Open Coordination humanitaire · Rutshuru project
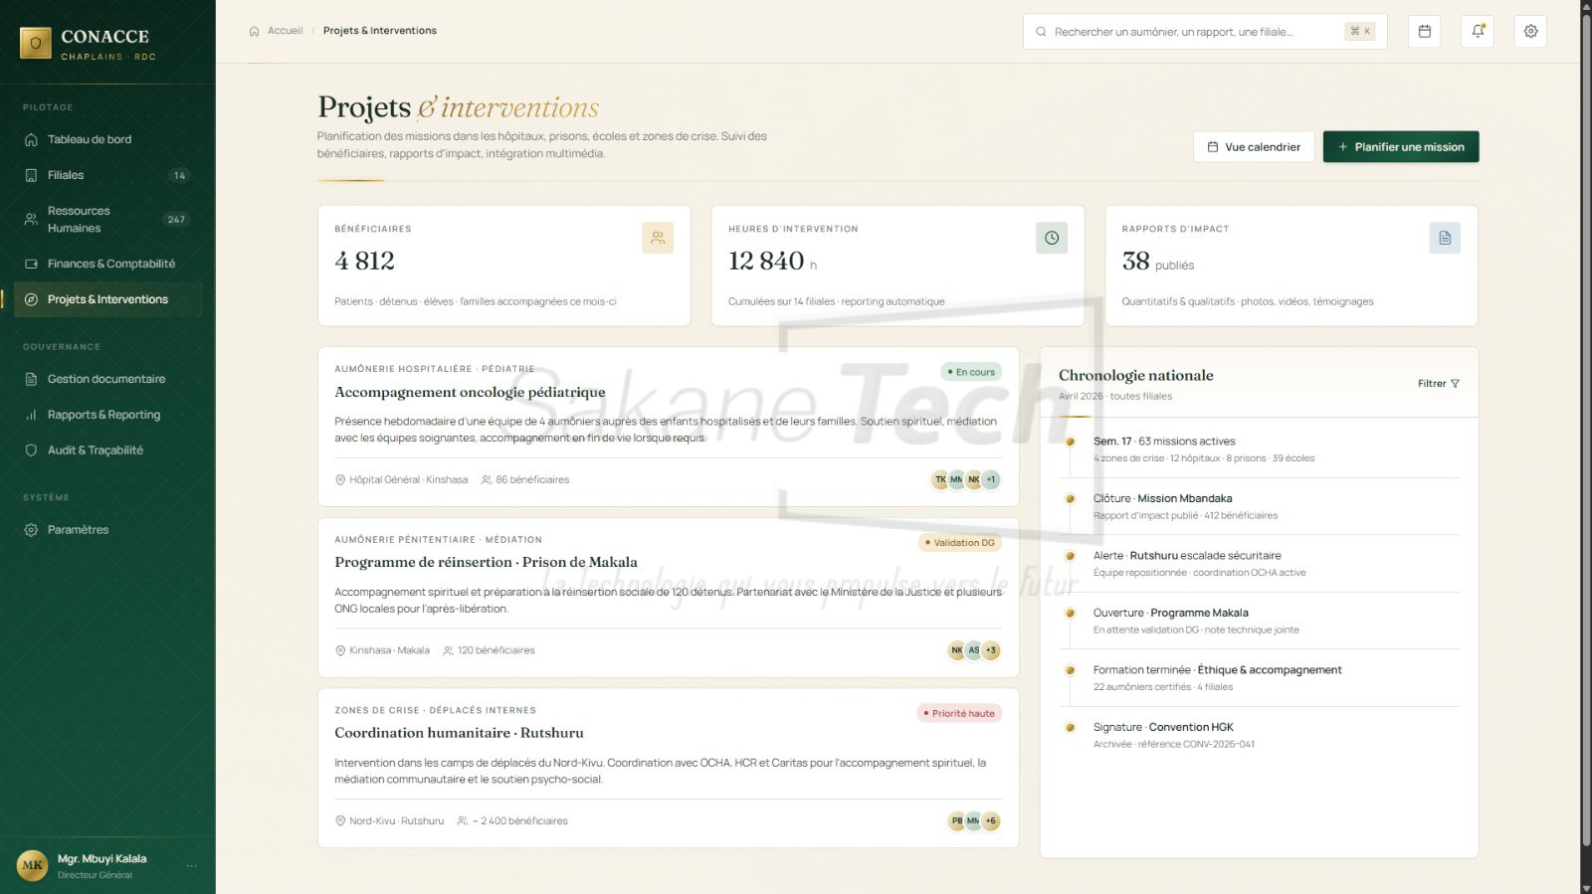The width and height of the screenshot is (1592, 894). click(459, 733)
